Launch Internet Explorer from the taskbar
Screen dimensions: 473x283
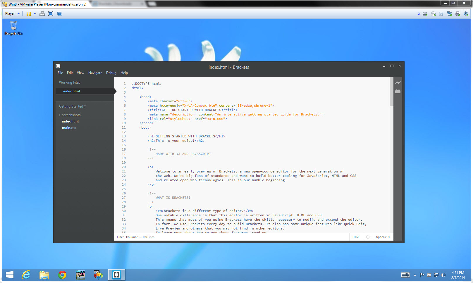[26, 275]
